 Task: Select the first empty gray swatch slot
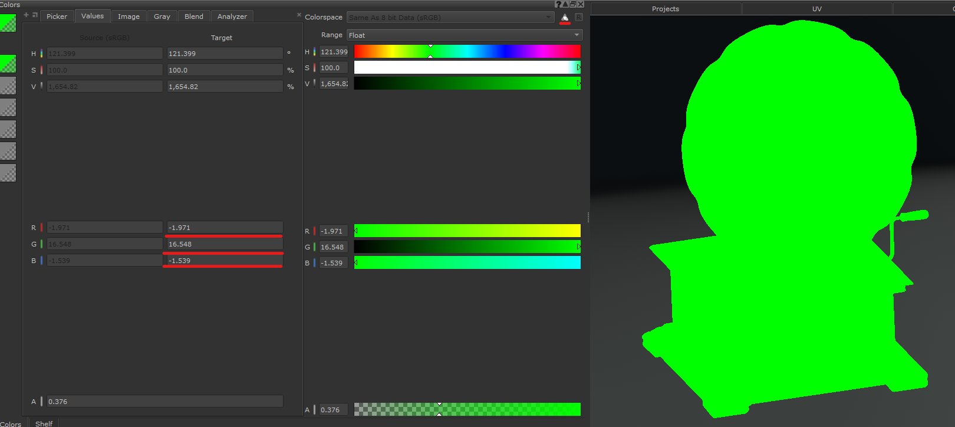(8, 86)
